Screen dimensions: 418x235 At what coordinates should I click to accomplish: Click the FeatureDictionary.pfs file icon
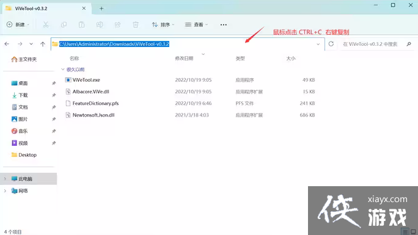tap(68, 103)
